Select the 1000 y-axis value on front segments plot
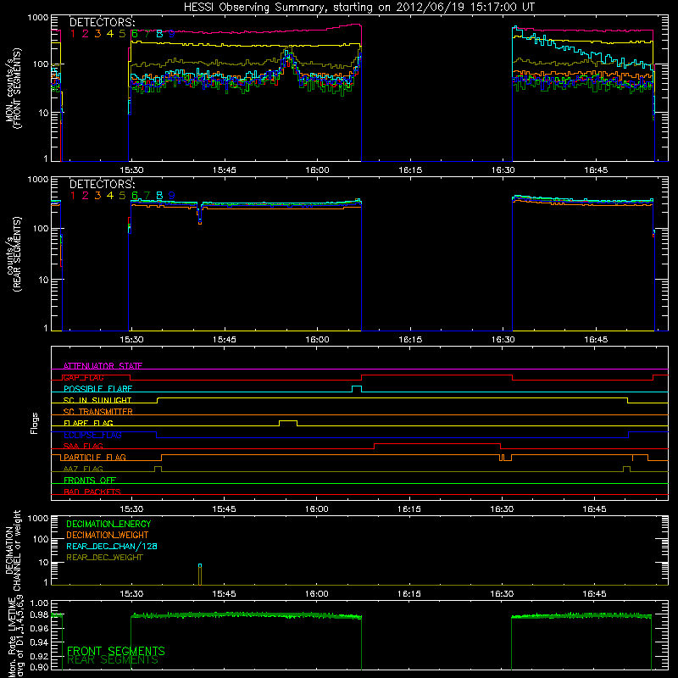 37,18
